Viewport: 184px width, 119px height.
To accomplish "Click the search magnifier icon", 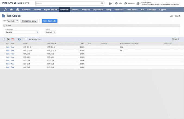I will click(102, 4).
